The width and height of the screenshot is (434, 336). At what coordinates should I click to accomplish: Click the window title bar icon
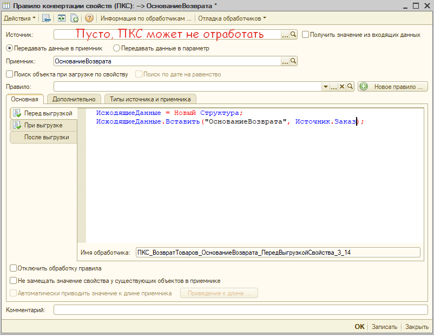pyautogui.click(x=6, y=5)
